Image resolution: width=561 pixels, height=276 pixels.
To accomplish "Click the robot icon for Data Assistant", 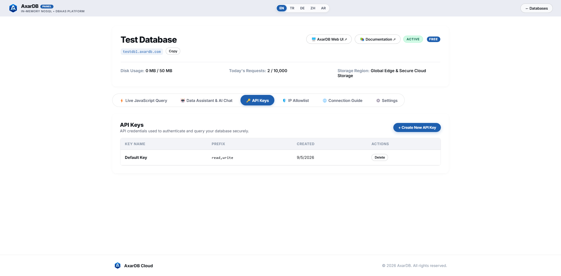I will [183, 100].
